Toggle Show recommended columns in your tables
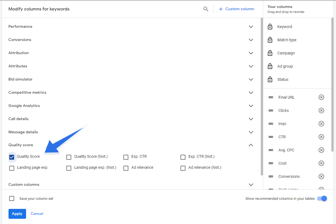 [x=322, y=198]
